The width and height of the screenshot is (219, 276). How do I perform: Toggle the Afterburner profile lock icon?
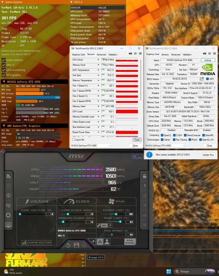pyautogui.click(x=145, y=176)
